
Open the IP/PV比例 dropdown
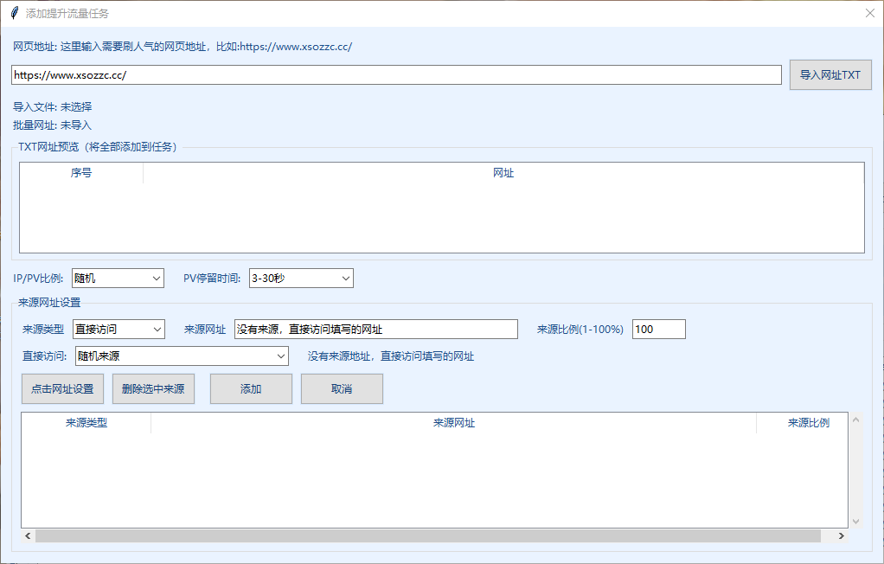point(118,278)
